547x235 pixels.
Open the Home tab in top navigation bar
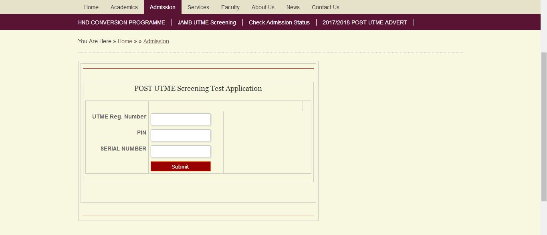pos(91,7)
